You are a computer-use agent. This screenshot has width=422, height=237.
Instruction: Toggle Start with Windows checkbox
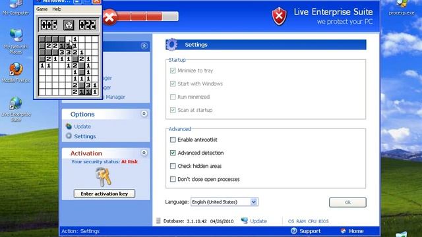point(173,84)
